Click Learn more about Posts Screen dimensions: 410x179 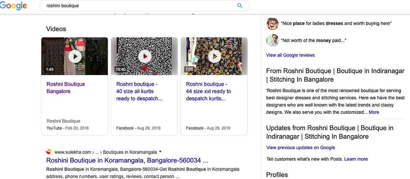point(356,159)
